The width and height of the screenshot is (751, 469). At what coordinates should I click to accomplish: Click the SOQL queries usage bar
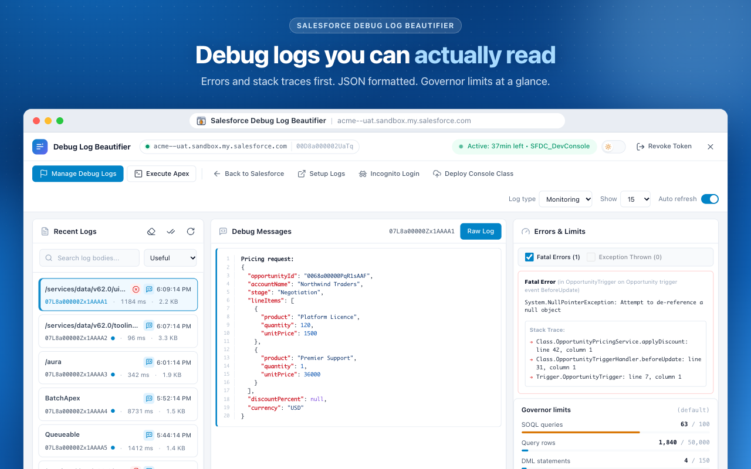615,432
